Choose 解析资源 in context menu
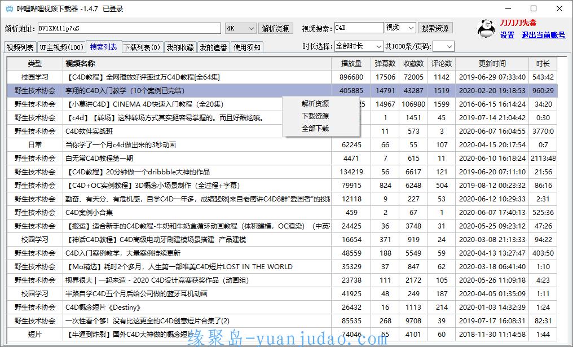 315,103
